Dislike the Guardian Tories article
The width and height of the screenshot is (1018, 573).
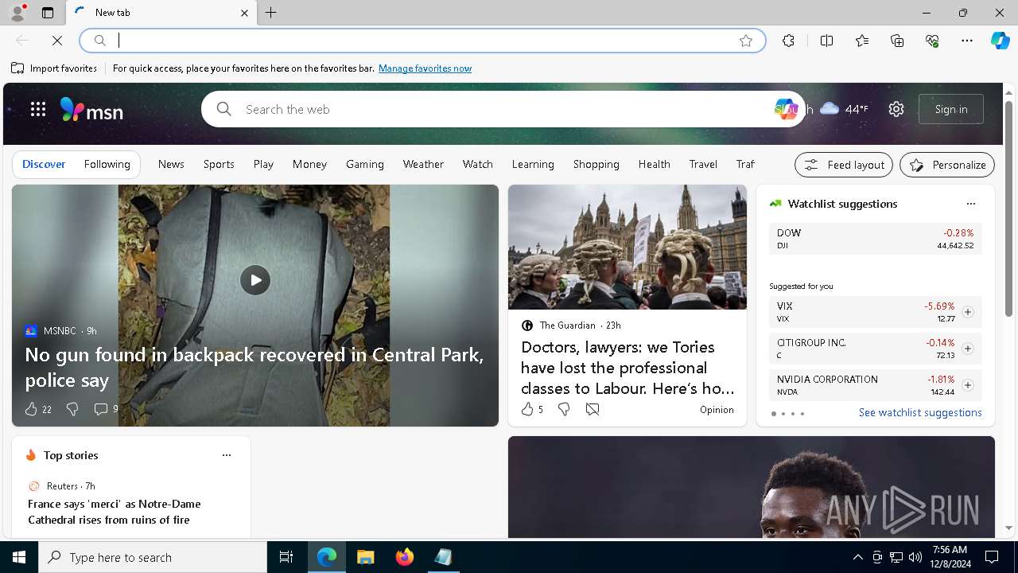tap(564, 409)
